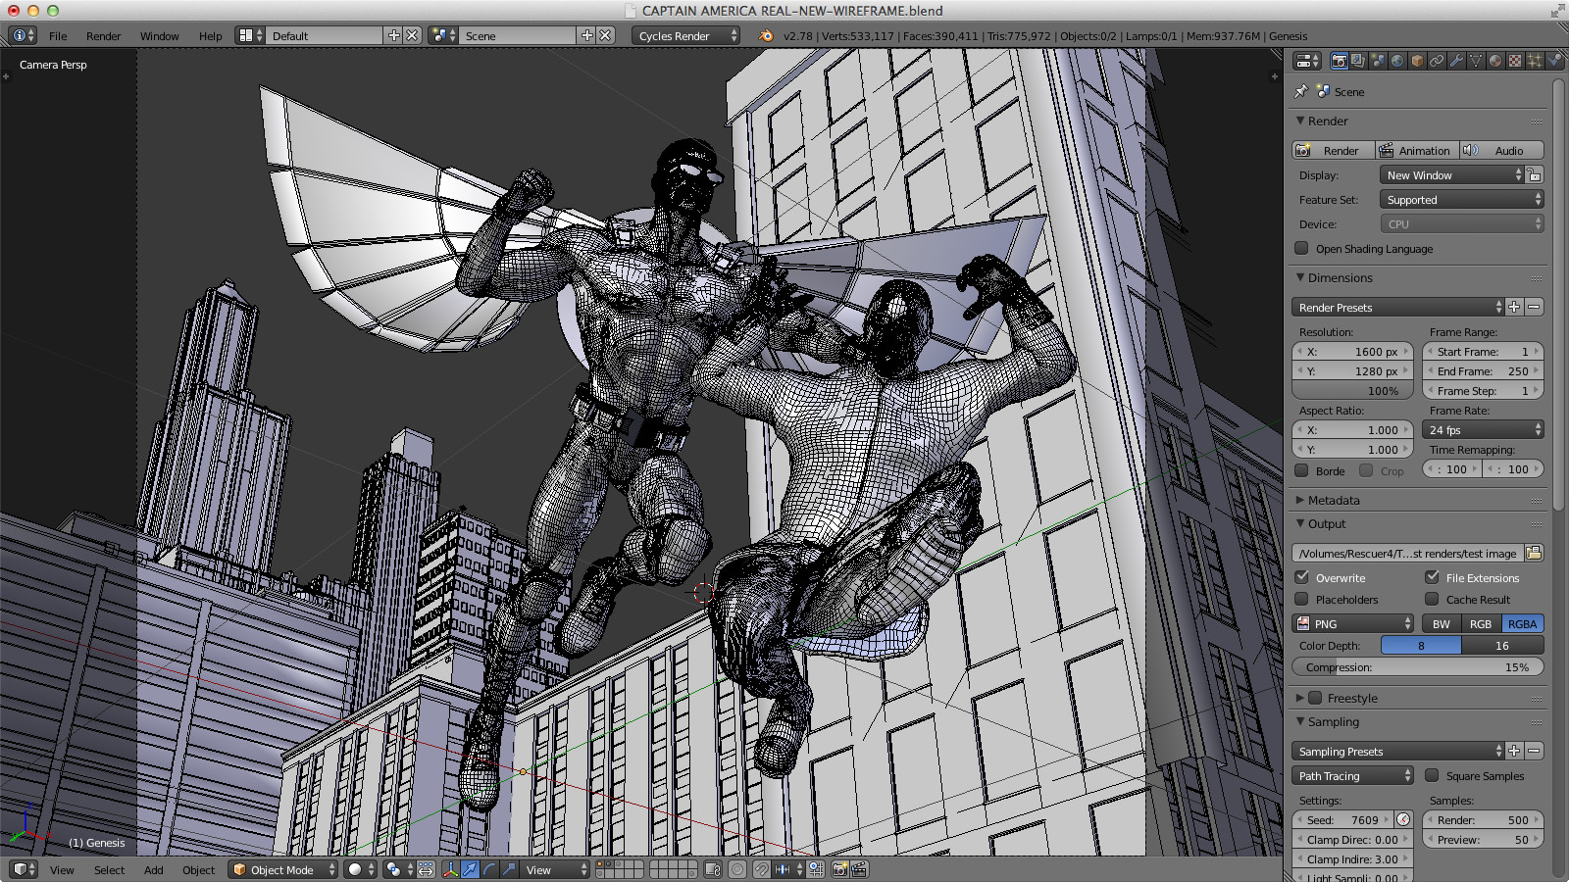Image resolution: width=1569 pixels, height=882 pixels.
Task: Select the RGB color mode button
Action: click(x=1480, y=623)
